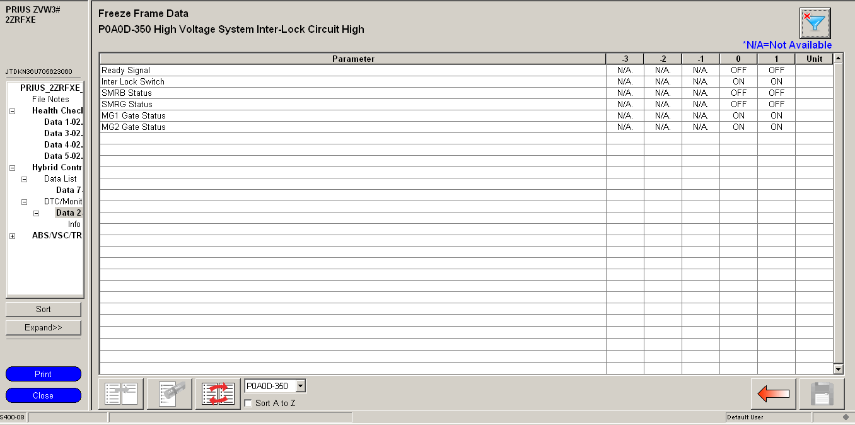The image size is (855, 425).
Task: Click the S400-08 status bar code
Action: pos(12,417)
